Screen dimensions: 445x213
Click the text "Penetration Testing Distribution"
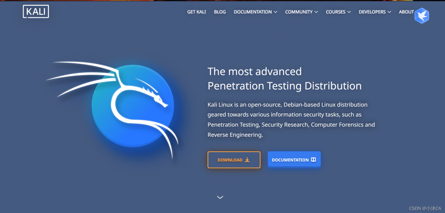click(284, 86)
